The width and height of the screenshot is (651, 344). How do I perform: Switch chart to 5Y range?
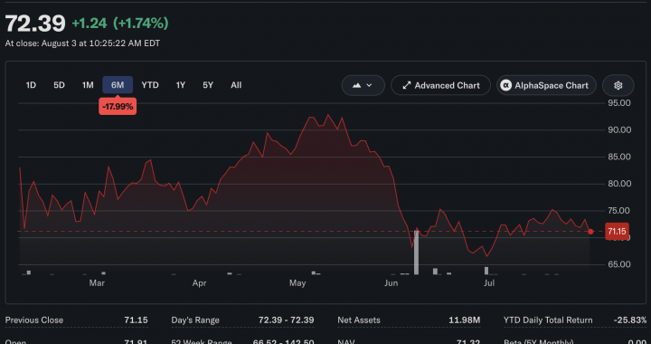(x=208, y=85)
